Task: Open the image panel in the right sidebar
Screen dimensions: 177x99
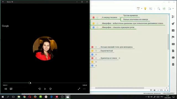Action: point(173,31)
